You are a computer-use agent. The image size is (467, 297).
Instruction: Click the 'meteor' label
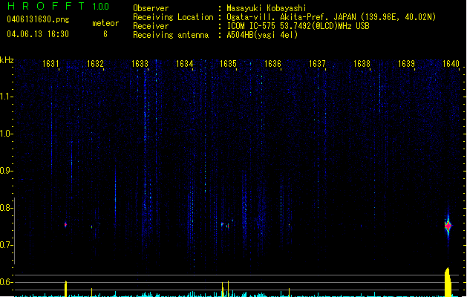105,23
